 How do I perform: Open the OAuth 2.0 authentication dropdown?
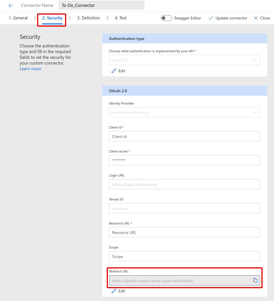pyautogui.click(x=185, y=60)
